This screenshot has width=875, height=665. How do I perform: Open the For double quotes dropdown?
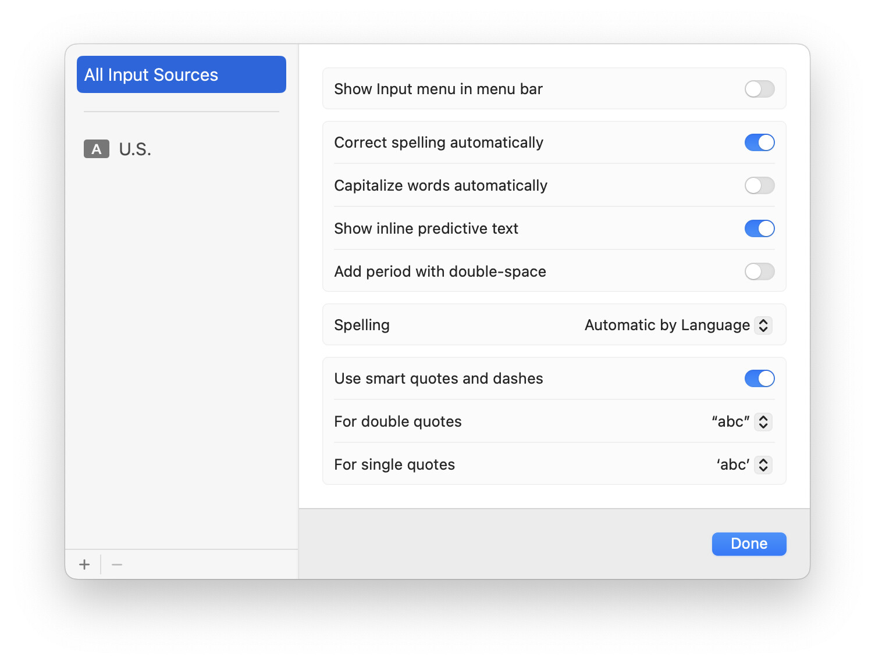coord(742,421)
